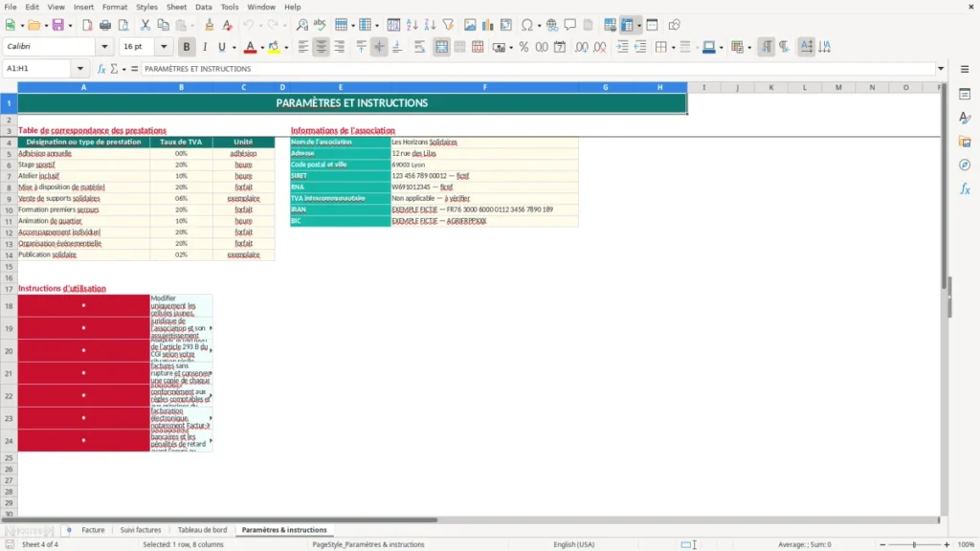This screenshot has width=980, height=551.
Task: Format selection as percent
Action: tap(523, 47)
